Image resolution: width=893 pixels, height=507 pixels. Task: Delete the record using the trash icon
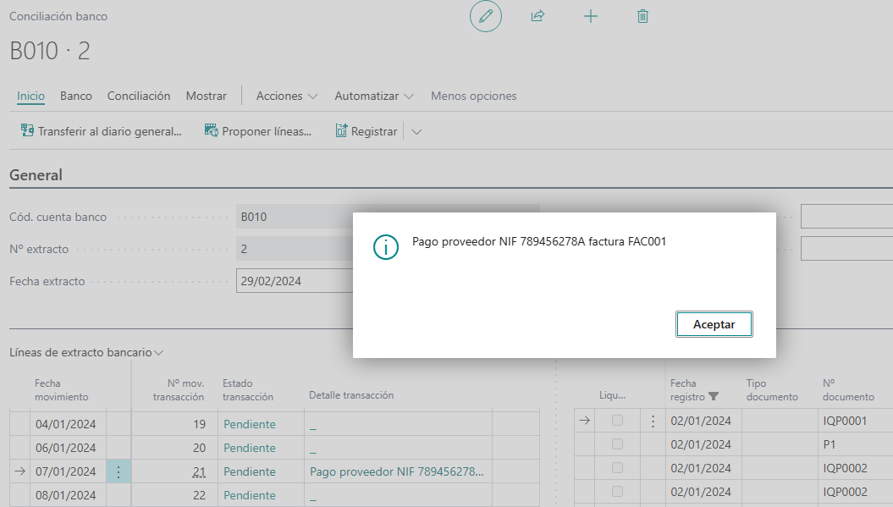click(x=642, y=16)
